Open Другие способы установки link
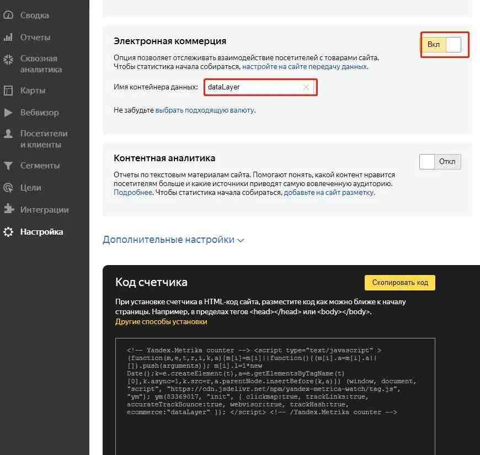The height and width of the screenshot is (455, 480). [x=161, y=322]
